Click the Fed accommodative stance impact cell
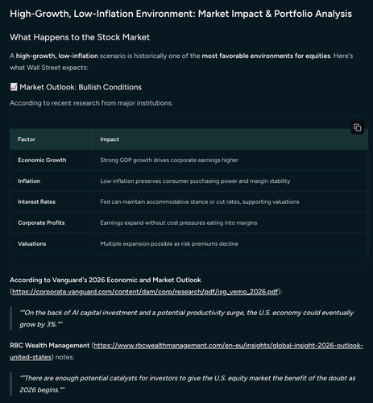The image size is (373, 403). pos(200,201)
